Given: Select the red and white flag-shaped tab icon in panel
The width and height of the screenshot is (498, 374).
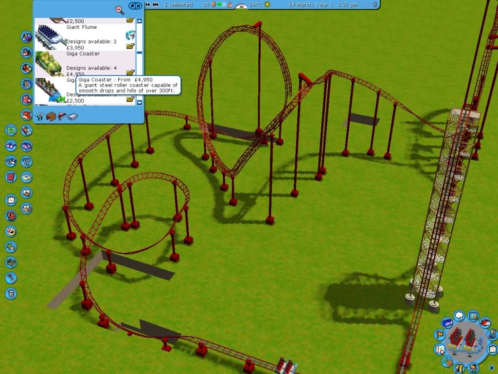Looking at the screenshot, I should [62, 117].
